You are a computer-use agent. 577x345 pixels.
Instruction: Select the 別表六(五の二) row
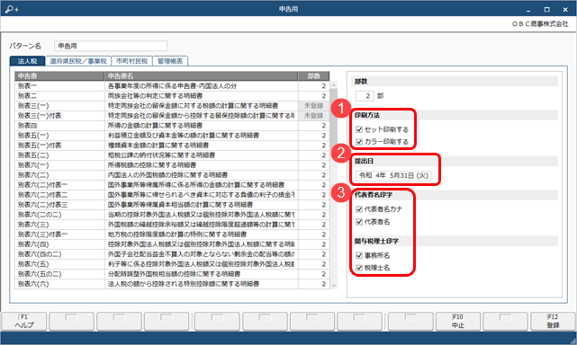(x=172, y=274)
